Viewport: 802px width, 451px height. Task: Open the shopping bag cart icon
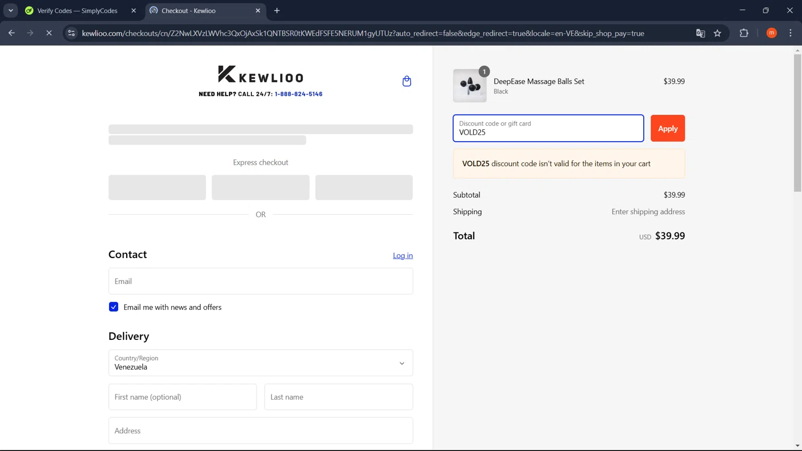tap(406, 81)
